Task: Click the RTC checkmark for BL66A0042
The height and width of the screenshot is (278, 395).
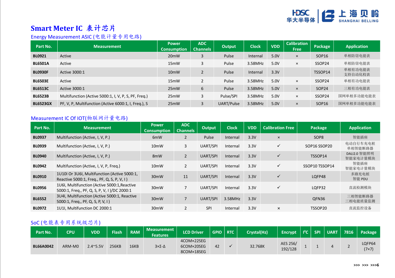Action: coord(231,246)
